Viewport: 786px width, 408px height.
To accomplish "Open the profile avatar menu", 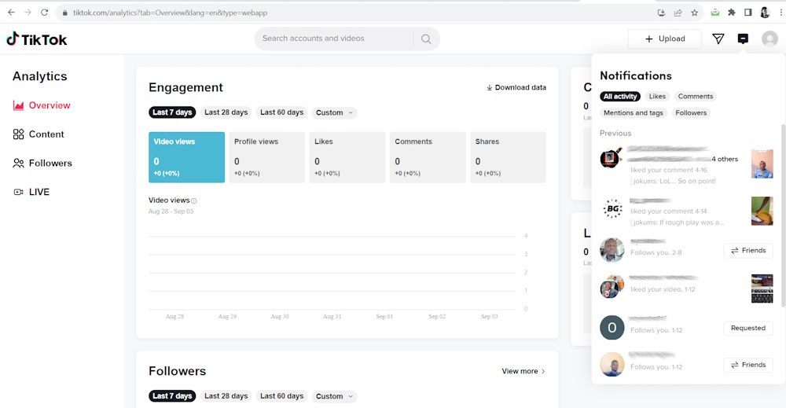I will point(769,39).
